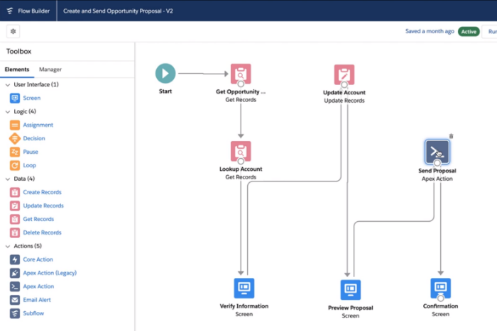Delete Send Proposal using trash icon
The height and width of the screenshot is (331, 497).
click(451, 136)
